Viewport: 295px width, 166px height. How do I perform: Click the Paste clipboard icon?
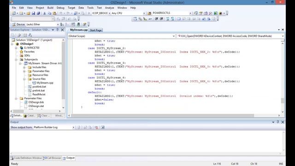[54, 13]
